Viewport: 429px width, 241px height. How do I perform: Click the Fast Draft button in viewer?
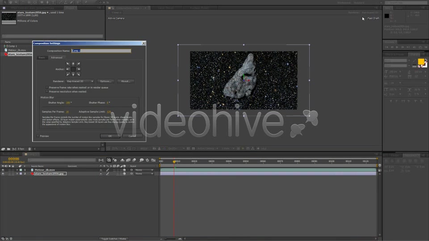(x=373, y=18)
